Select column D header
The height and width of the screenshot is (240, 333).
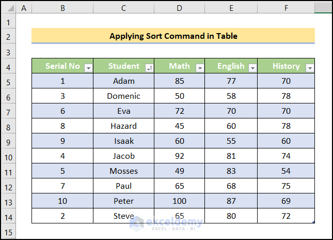click(179, 8)
